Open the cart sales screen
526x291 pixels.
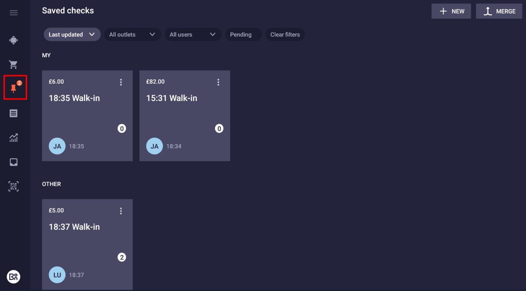coord(13,64)
